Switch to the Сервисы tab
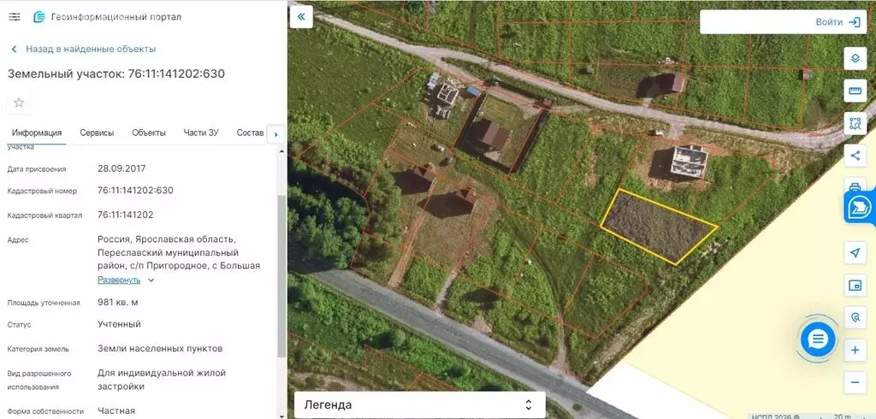Viewport: 876px width, 419px height. tap(97, 133)
